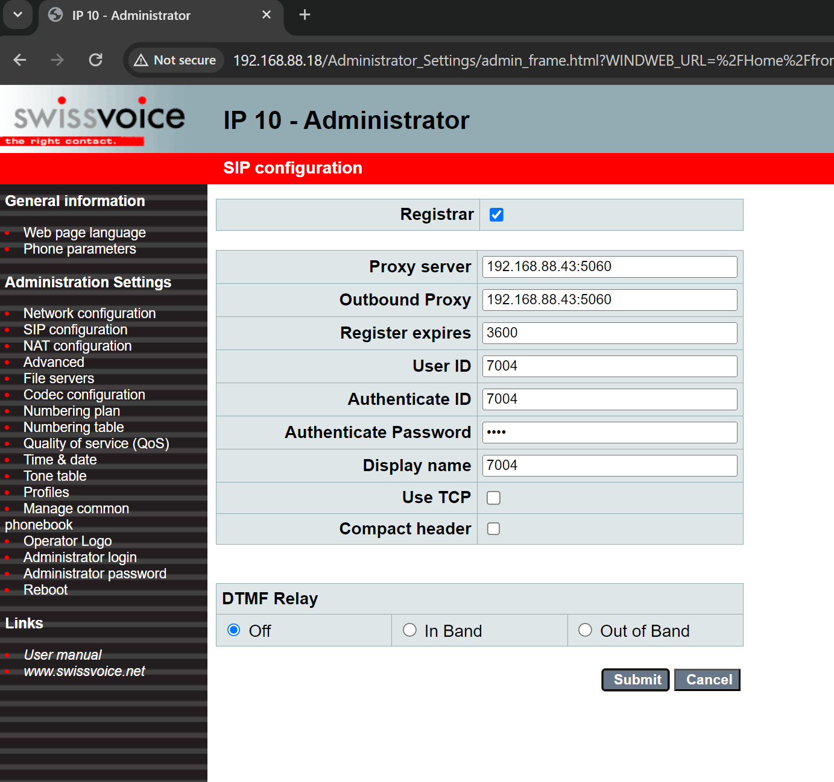Close the IP 10 - Administrator tab
The height and width of the screenshot is (782, 834).
(267, 14)
